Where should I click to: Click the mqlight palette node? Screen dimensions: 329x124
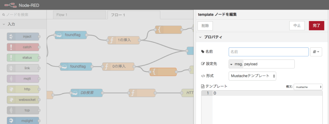tap(23, 121)
